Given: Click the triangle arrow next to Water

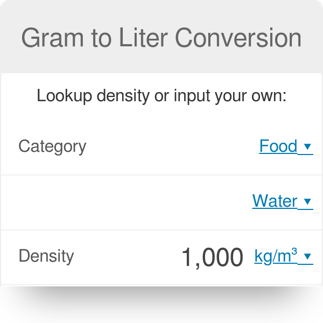Looking at the screenshot, I should pos(307,201).
